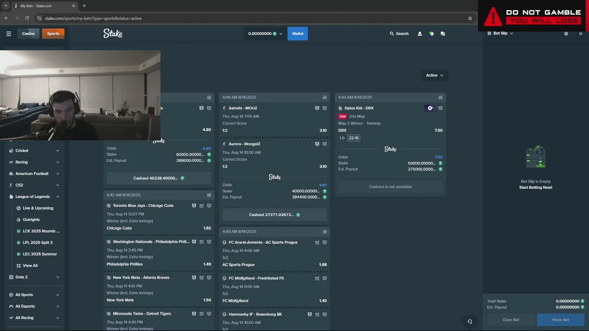Open Outrights under League of Legends
Screen dimensions: 589x331
click(31, 220)
